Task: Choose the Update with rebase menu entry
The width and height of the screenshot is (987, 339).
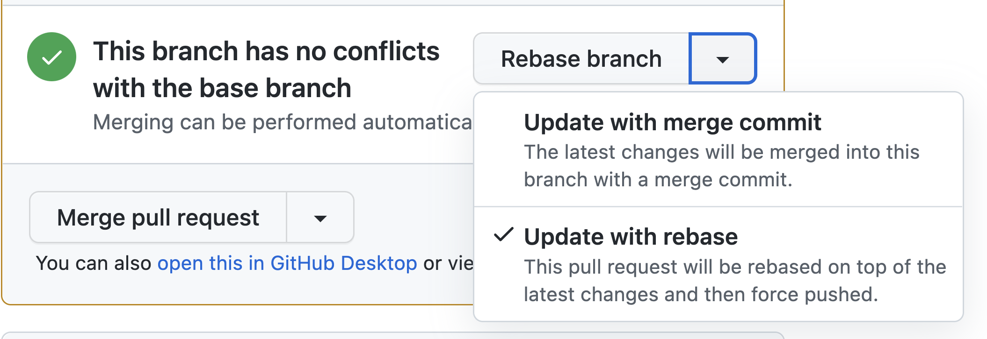Action: click(x=631, y=237)
